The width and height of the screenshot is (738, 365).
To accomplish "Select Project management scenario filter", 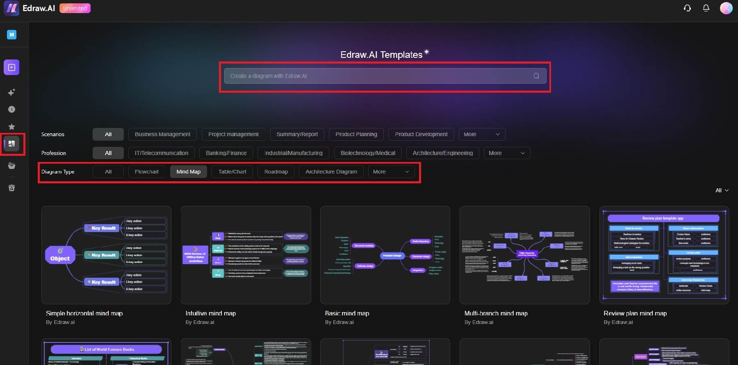I will 233,134.
